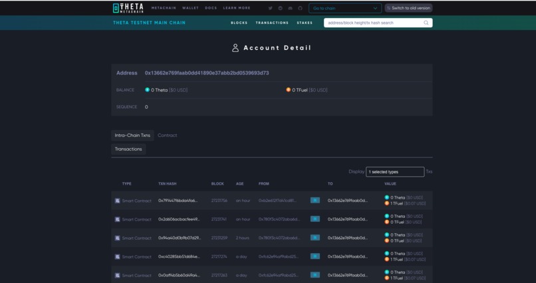The image size is (536, 283).
Task: Click the direction arrow badge in block 27231259 row
Action: click(x=315, y=238)
